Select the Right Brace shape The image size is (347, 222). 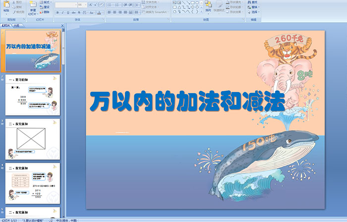[x=197, y=11]
